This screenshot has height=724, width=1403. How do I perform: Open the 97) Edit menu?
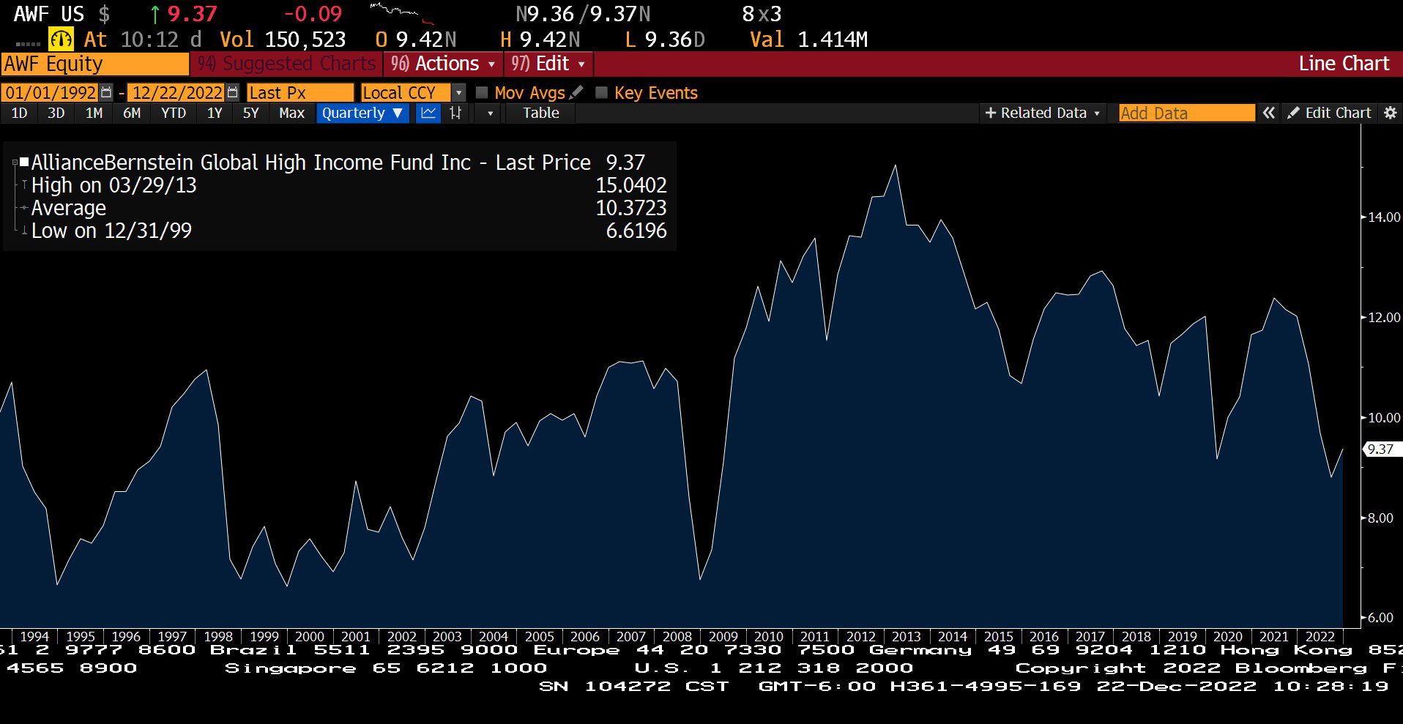(x=548, y=64)
